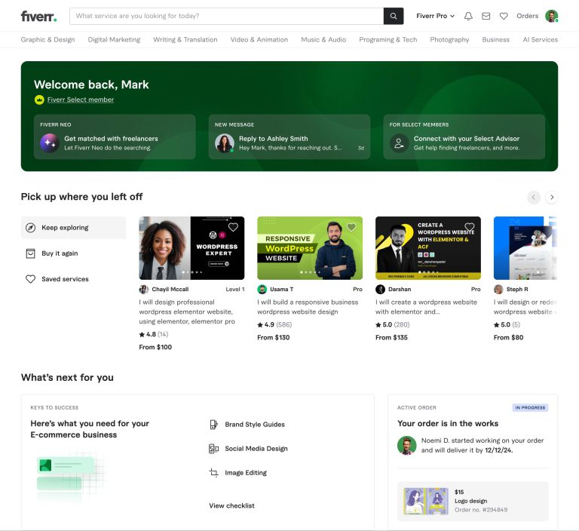Click the Fiverr logo
This screenshot has height=531, width=579.
[x=38, y=17]
